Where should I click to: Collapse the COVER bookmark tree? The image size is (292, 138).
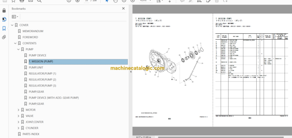[x=12, y=25]
